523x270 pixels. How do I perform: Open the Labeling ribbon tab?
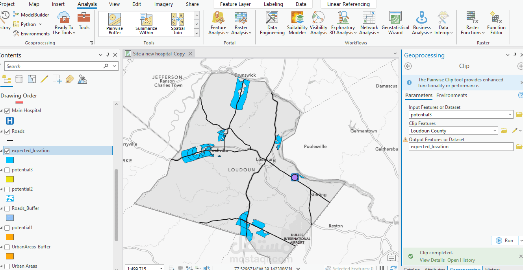click(273, 4)
